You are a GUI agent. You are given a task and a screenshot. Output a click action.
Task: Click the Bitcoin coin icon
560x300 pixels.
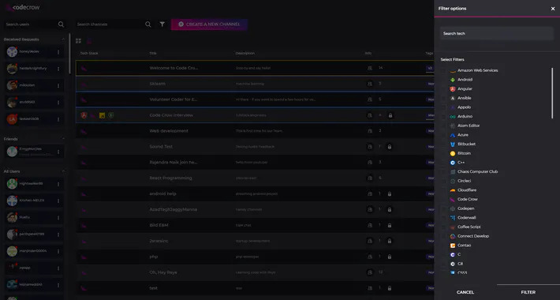pos(453,153)
